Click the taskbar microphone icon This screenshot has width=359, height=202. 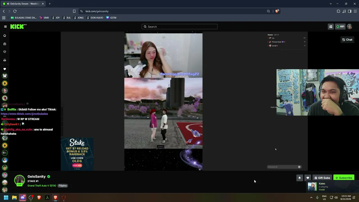[x=317, y=198]
